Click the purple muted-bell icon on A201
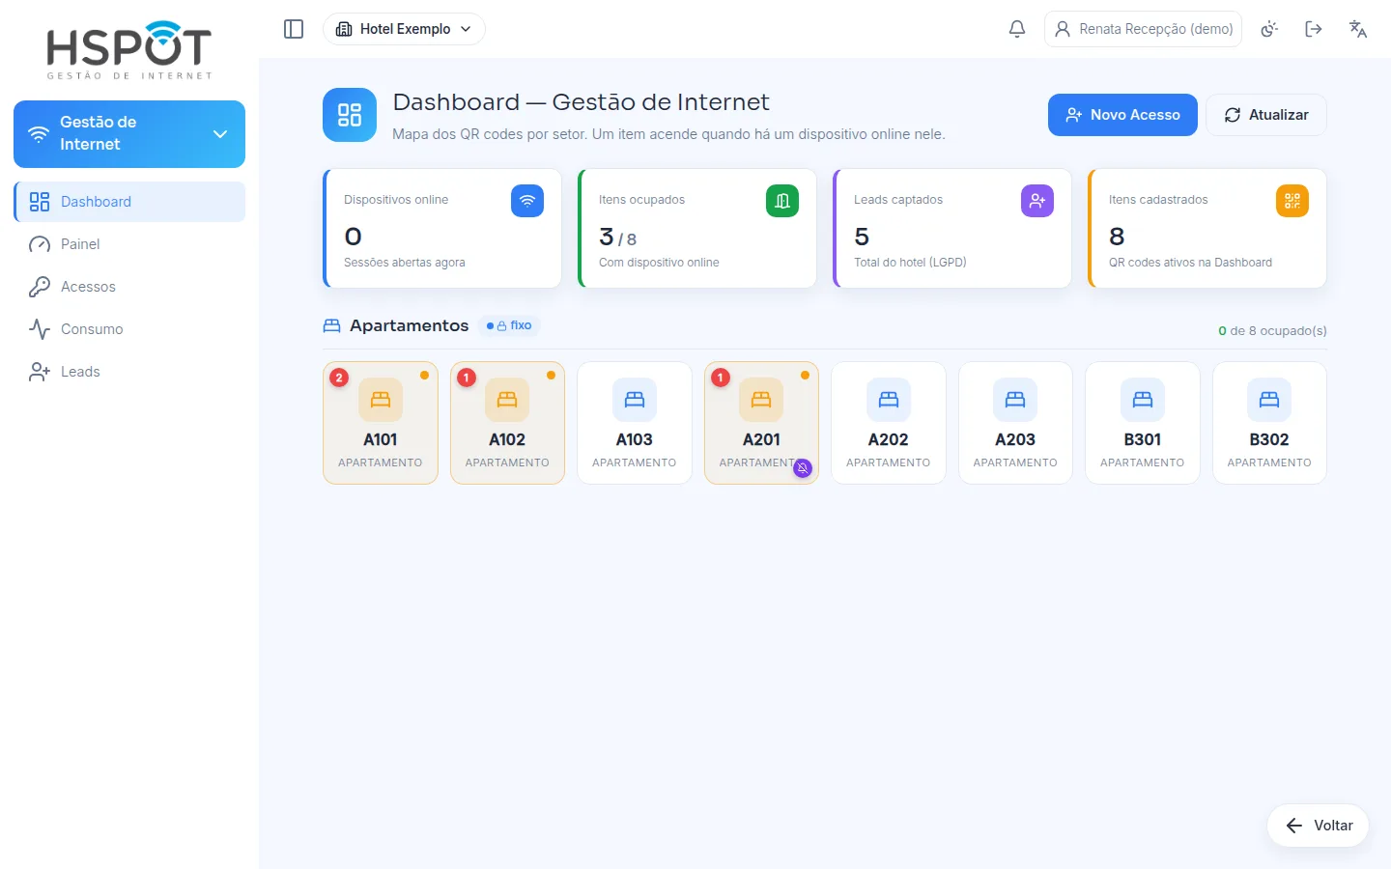The image size is (1391, 869). [803, 468]
